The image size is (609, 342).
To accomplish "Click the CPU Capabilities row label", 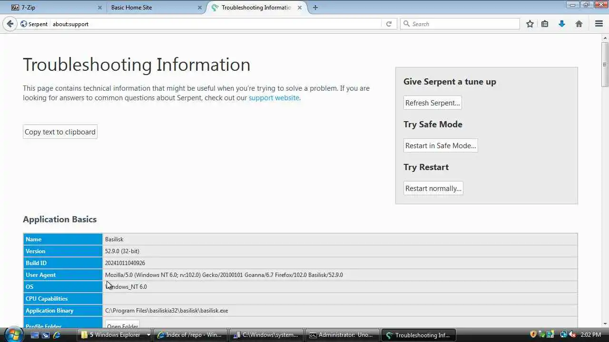I will coord(47,299).
